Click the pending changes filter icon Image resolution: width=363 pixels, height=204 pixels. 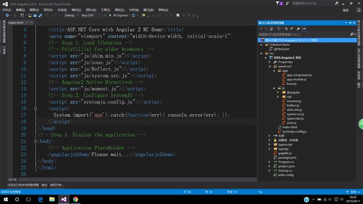coord(279,29)
